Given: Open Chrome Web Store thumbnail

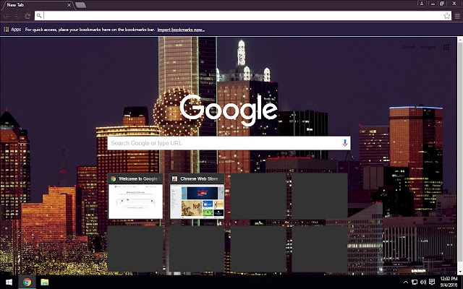Looking at the screenshot, I should (x=197, y=196).
